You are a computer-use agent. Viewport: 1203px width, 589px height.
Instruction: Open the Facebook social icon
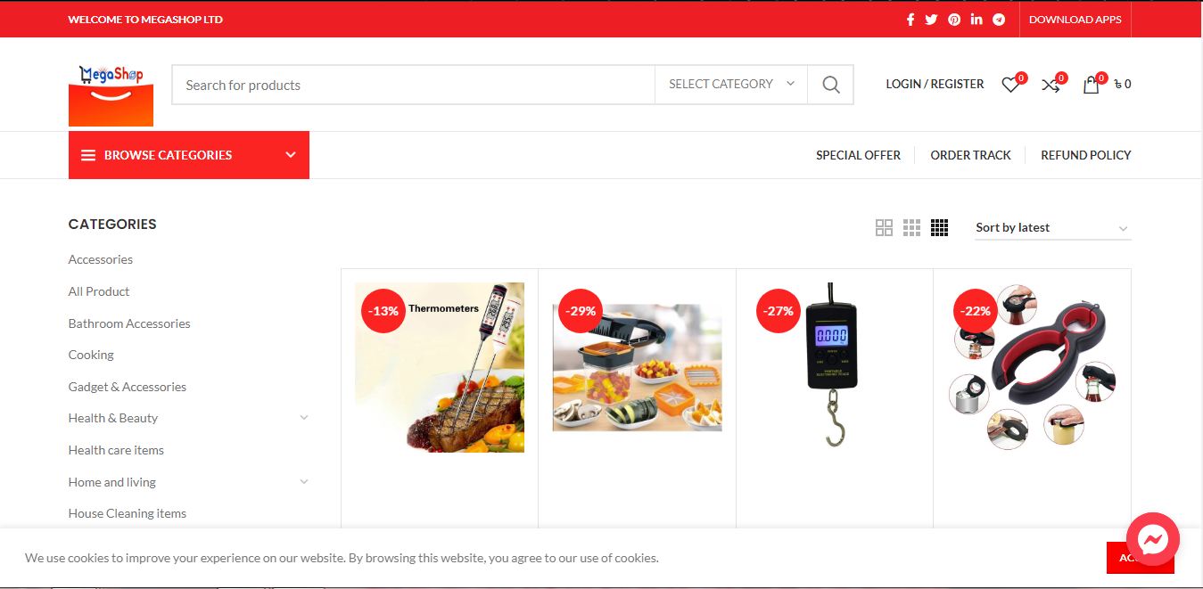pyautogui.click(x=910, y=20)
